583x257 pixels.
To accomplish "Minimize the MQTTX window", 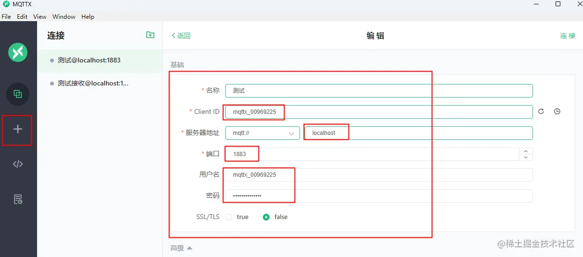I will [536, 4].
